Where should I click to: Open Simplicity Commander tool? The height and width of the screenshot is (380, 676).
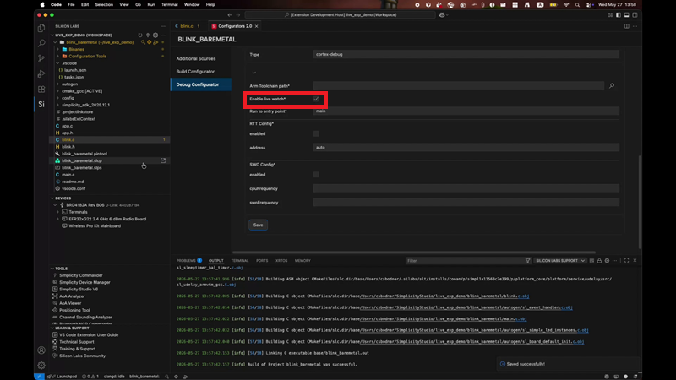pos(81,275)
